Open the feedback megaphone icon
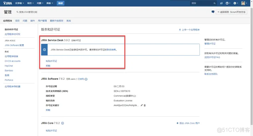Viewport: 253px width, 136px height. [221, 3]
